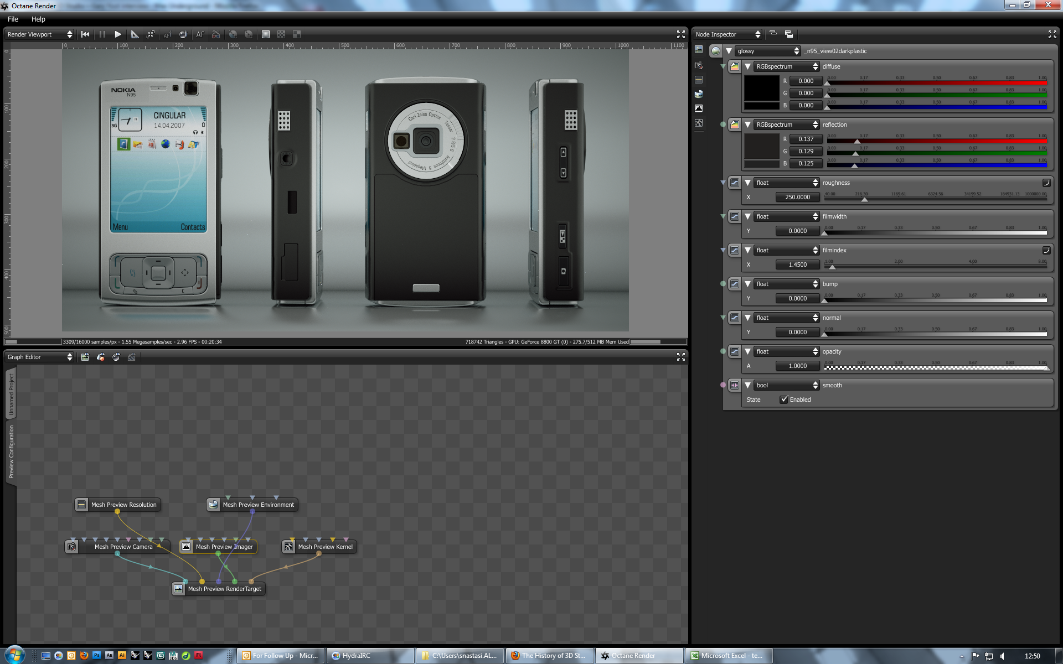Open the Help menu
The image size is (1063, 664).
38,19
